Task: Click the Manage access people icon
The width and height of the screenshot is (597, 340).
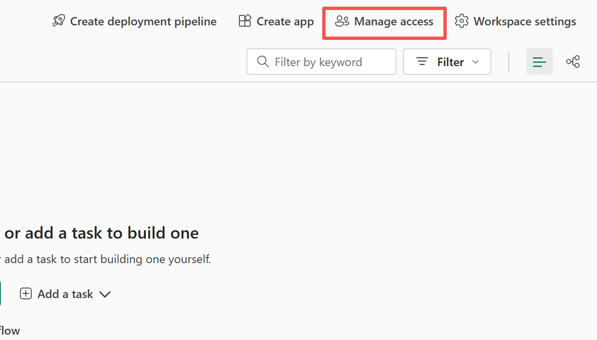Action: 342,20
